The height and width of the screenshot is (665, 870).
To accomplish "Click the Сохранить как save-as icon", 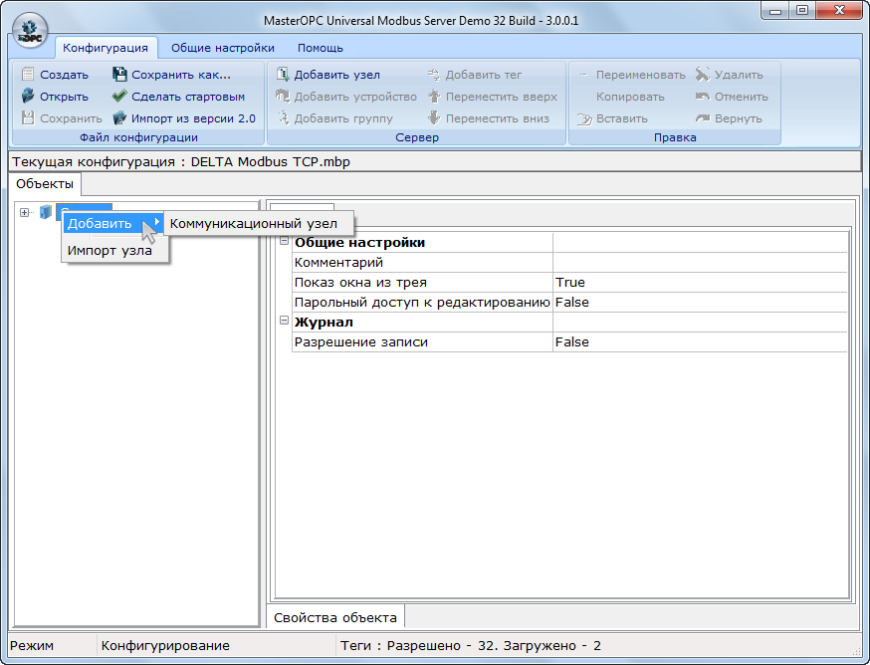I will coord(119,75).
